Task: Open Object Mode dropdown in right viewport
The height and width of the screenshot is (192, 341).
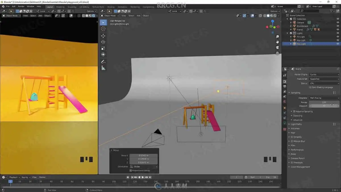Action: click(110, 16)
